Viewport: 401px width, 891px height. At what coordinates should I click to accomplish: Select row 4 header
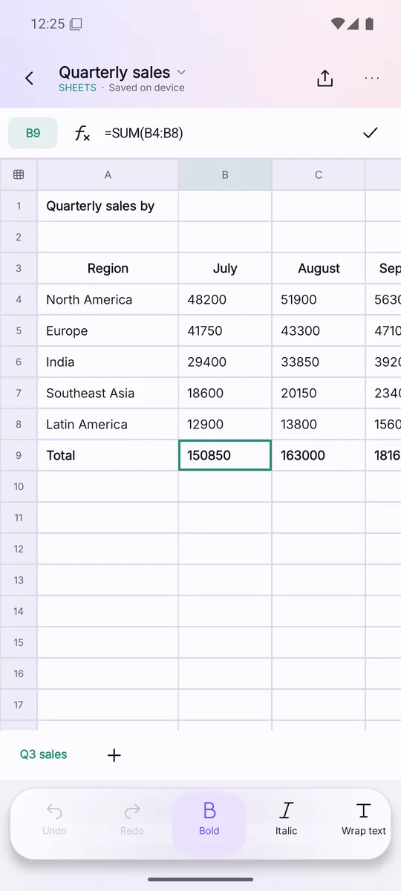(x=19, y=299)
